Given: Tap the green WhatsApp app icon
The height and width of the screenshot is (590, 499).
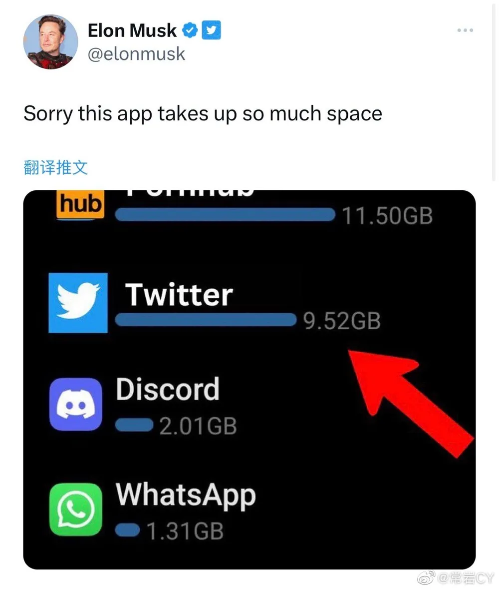Looking at the screenshot, I should [x=75, y=510].
